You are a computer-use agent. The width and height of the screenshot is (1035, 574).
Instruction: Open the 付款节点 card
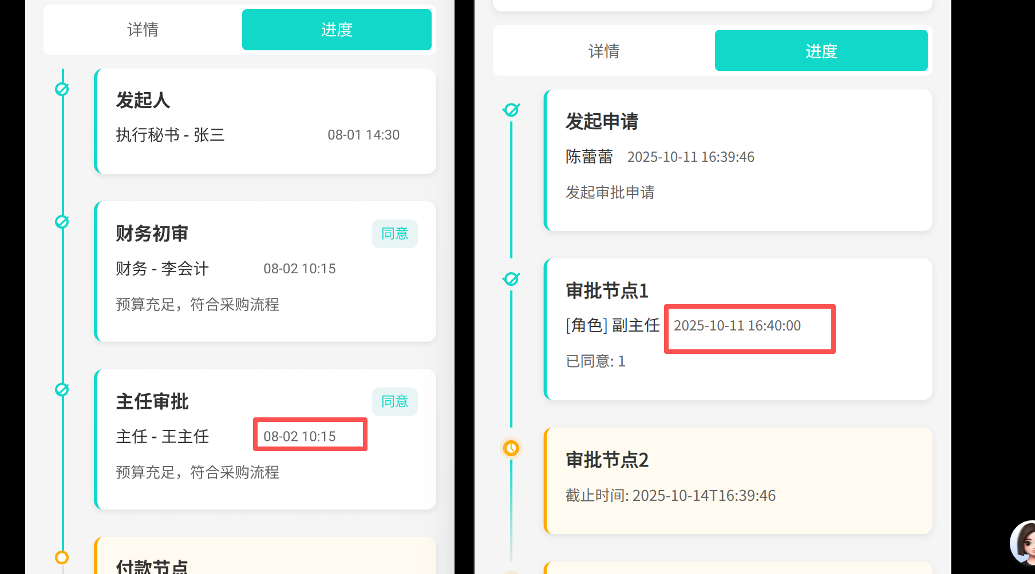(265, 560)
